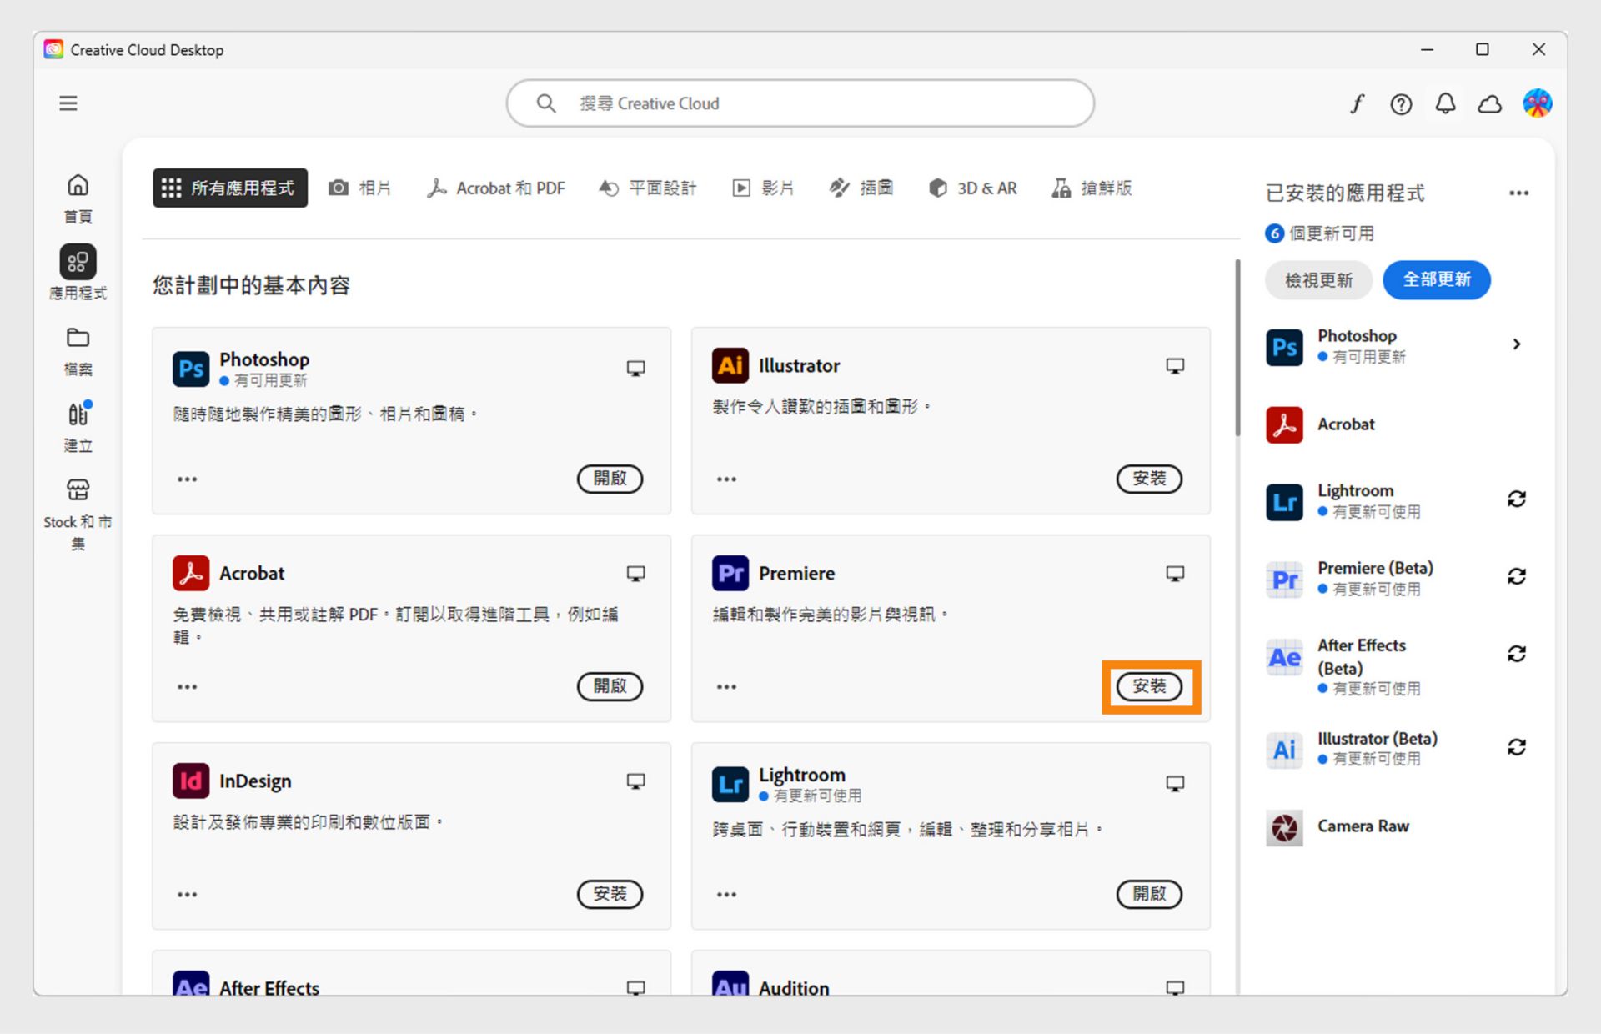Go to 首頁 home in sidebar
The height and width of the screenshot is (1034, 1601).
click(x=78, y=199)
